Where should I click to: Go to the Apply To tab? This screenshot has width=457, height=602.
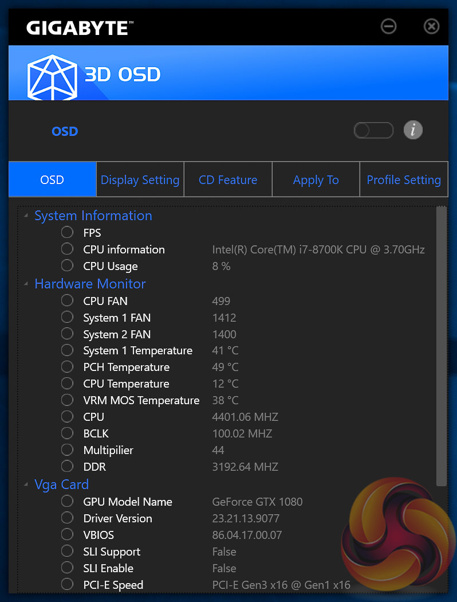pyautogui.click(x=316, y=179)
